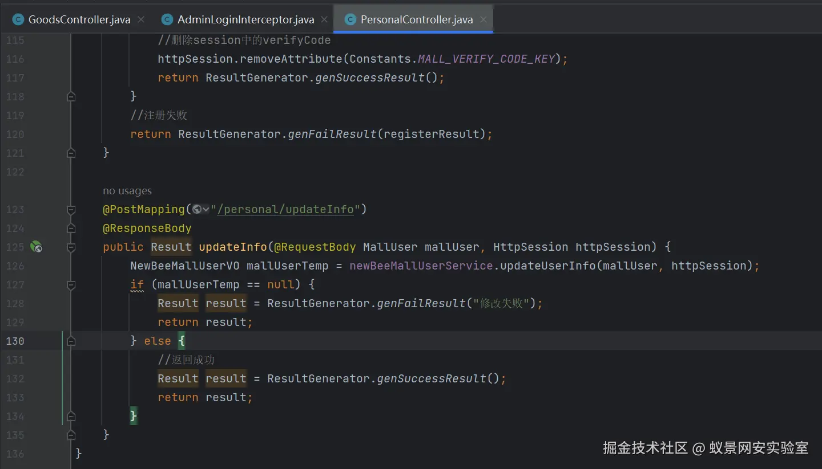The width and height of the screenshot is (822, 469).
Task: Close the PersonalController.java tab
Action: pyautogui.click(x=483, y=19)
